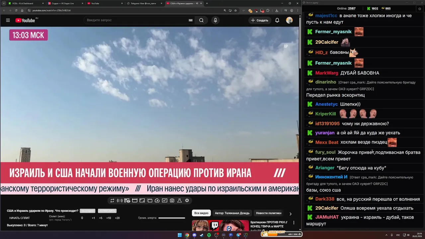Image resolution: width=425 pixels, height=239 pixels.
Task: Click the video-with-eye icon in player toolbar
Action: (127, 200)
